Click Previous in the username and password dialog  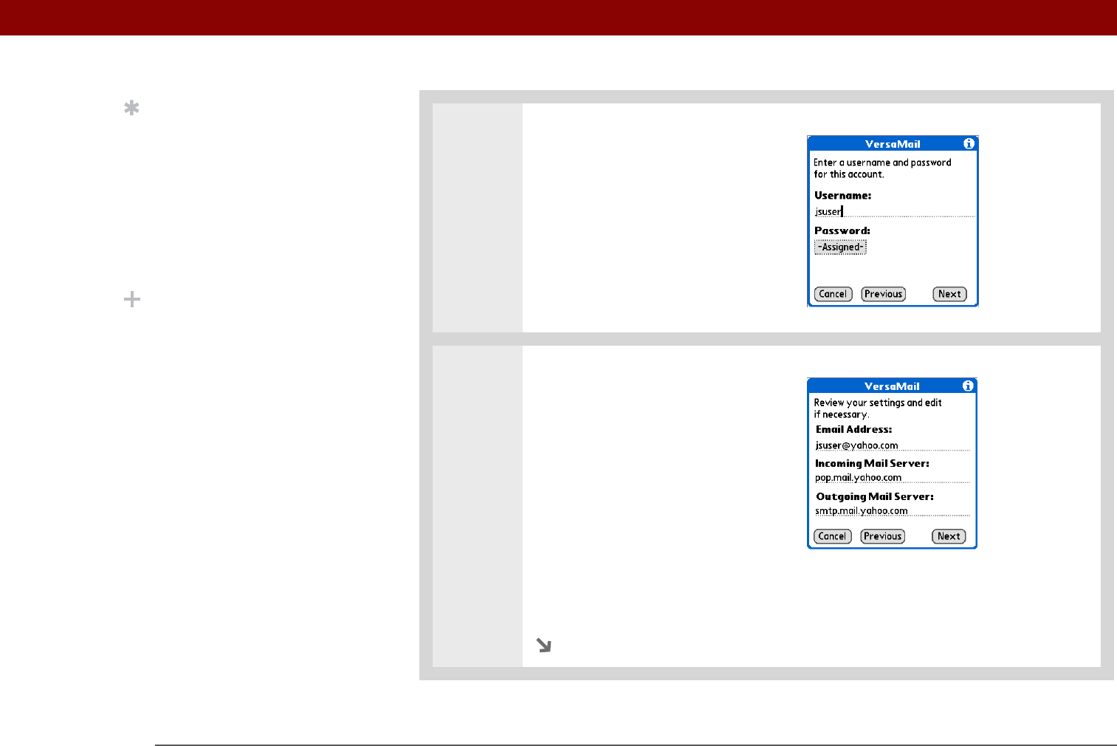coord(883,294)
